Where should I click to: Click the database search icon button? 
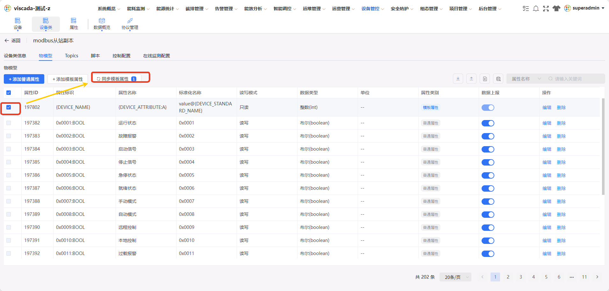(498, 79)
